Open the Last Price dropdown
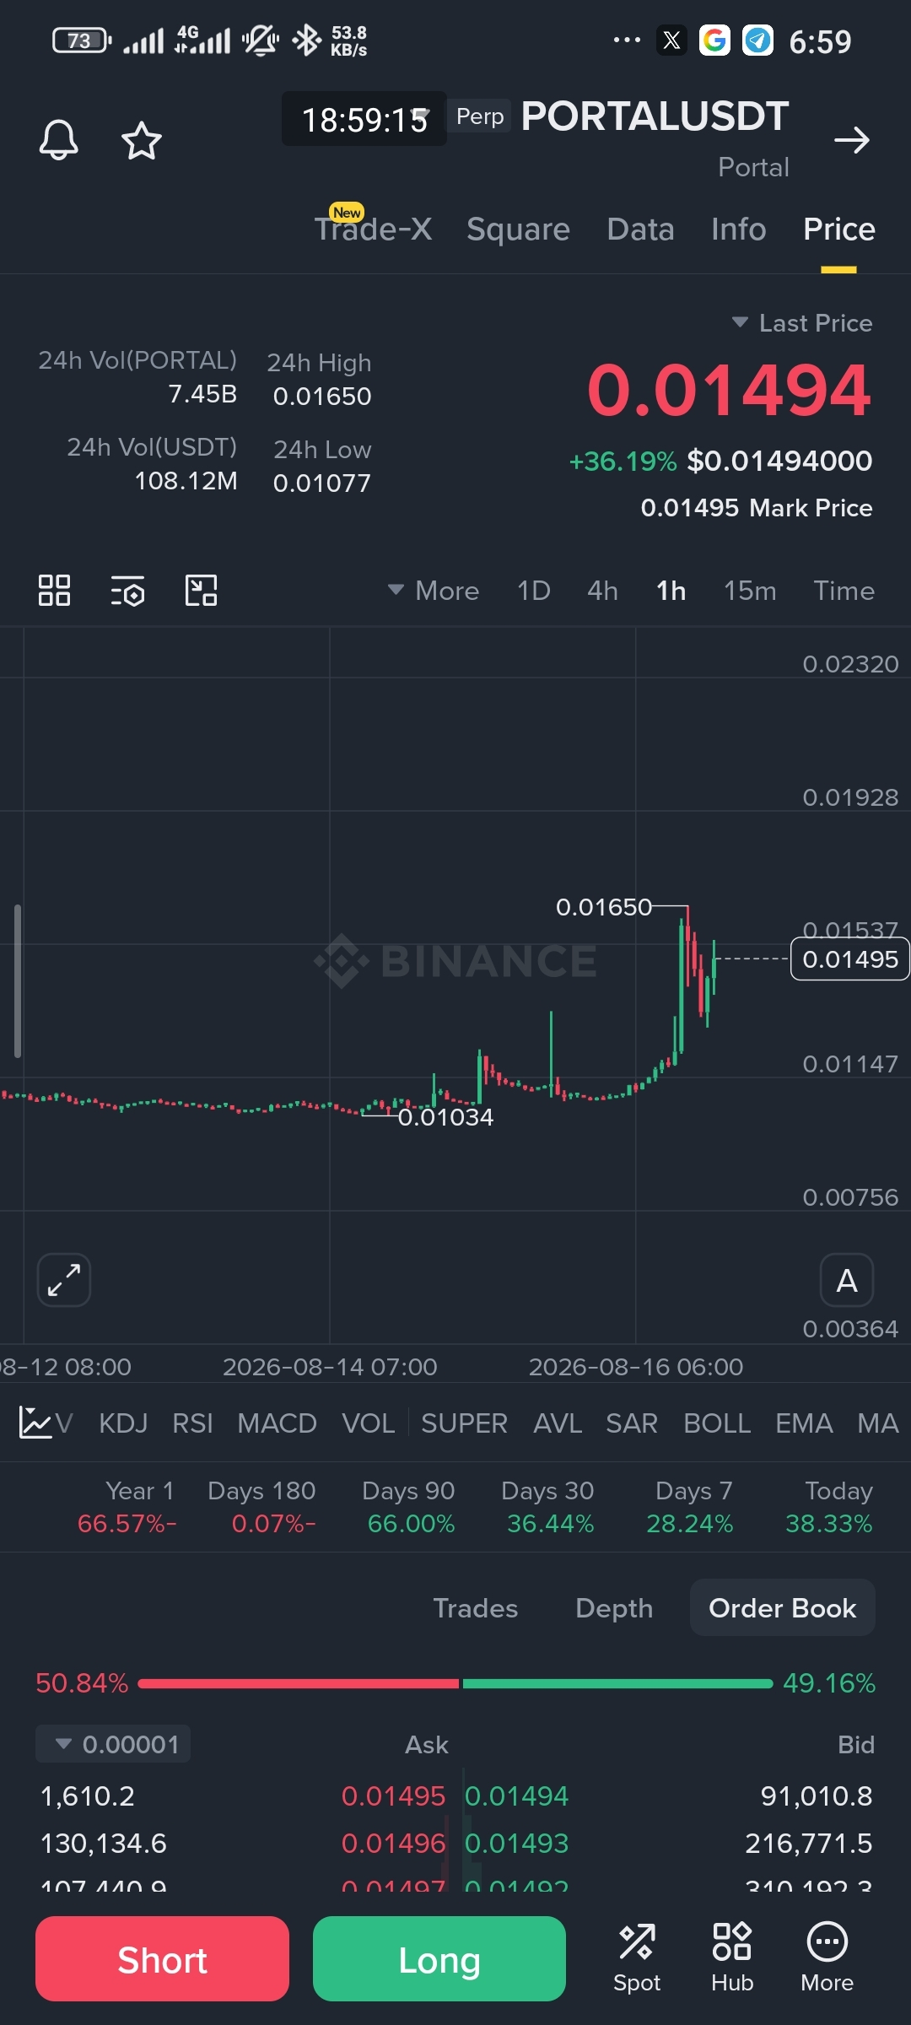 802,323
